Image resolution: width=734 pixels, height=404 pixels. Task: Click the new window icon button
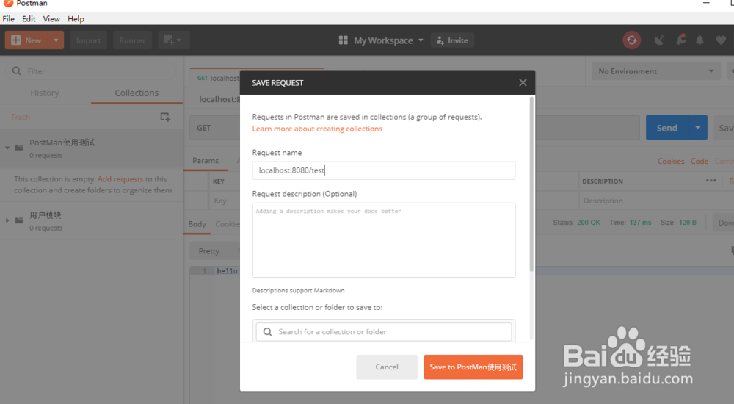(x=173, y=40)
